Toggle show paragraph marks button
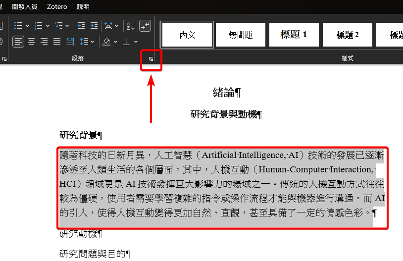Image resolution: width=403 pixels, height=261 pixels. [145, 26]
